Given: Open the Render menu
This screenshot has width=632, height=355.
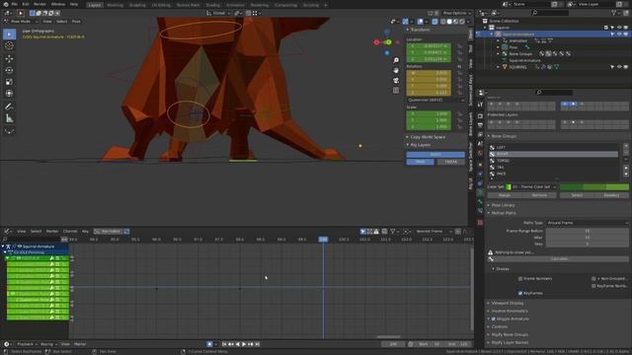Looking at the screenshot, I should point(39,4).
